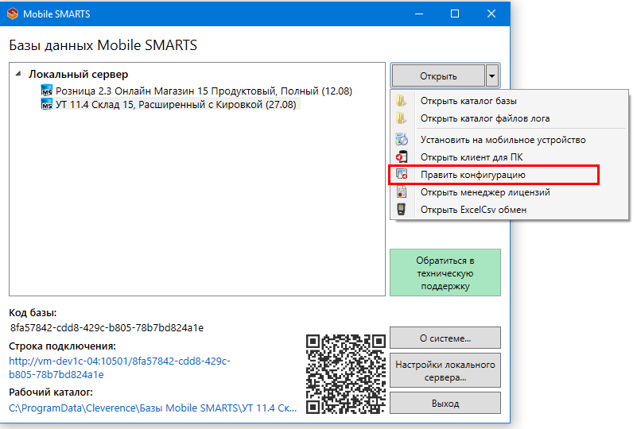Click base code 8fa57842-cdd8-429c-b805-78b7bd824a1e

tap(107, 327)
